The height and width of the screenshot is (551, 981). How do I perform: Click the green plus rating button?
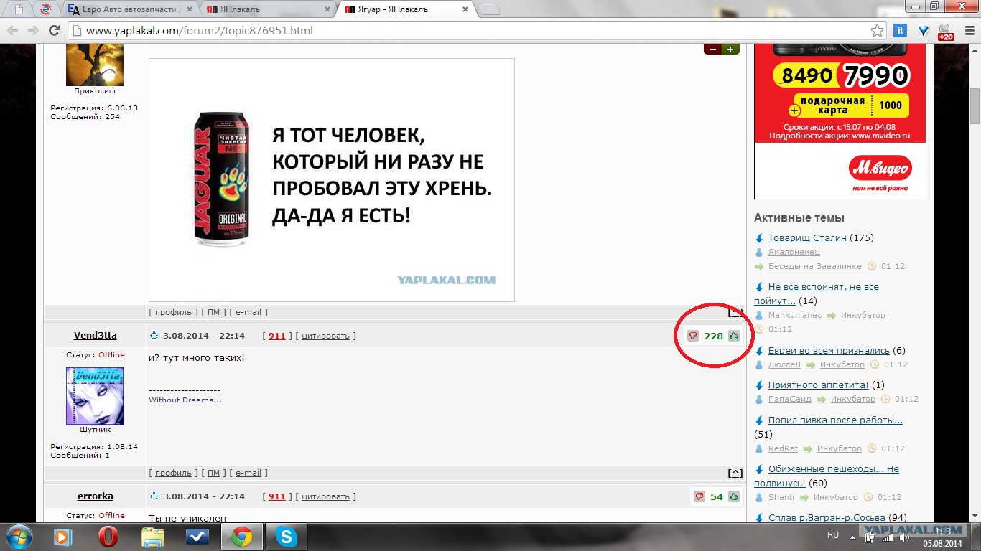pyautogui.click(x=730, y=50)
